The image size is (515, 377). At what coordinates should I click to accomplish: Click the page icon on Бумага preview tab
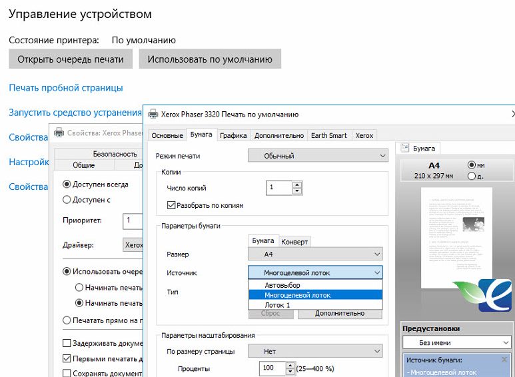coord(404,148)
